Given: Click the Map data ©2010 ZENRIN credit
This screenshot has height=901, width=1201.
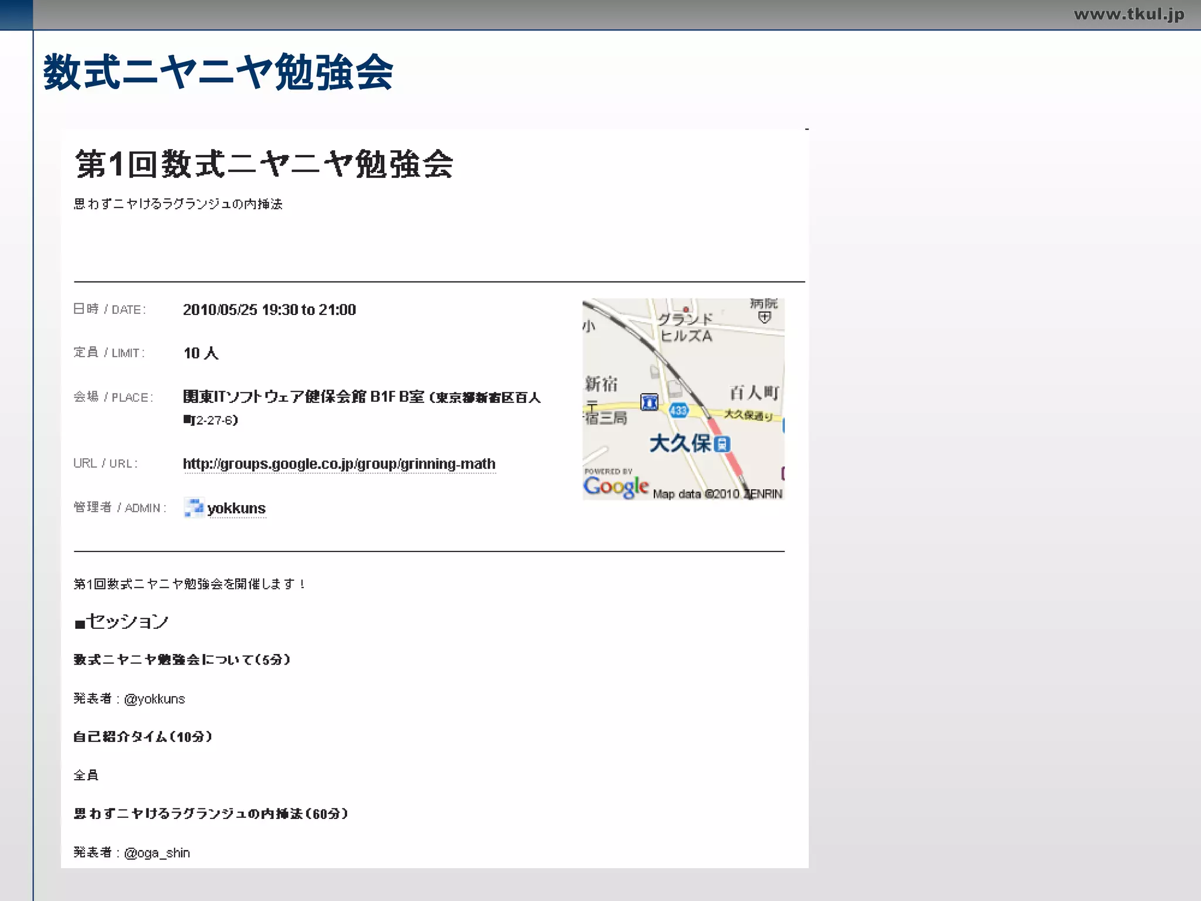Looking at the screenshot, I should (718, 494).
